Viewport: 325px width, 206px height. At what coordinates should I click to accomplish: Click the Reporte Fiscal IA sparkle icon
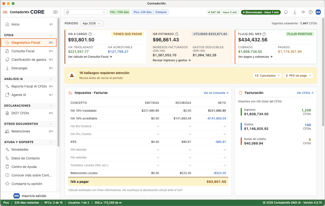coord(7,86)
